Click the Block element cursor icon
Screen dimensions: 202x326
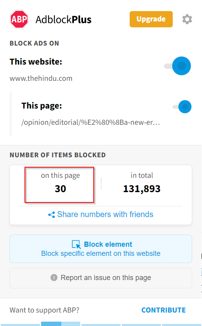pyautogui.click(x=76, y=244)
